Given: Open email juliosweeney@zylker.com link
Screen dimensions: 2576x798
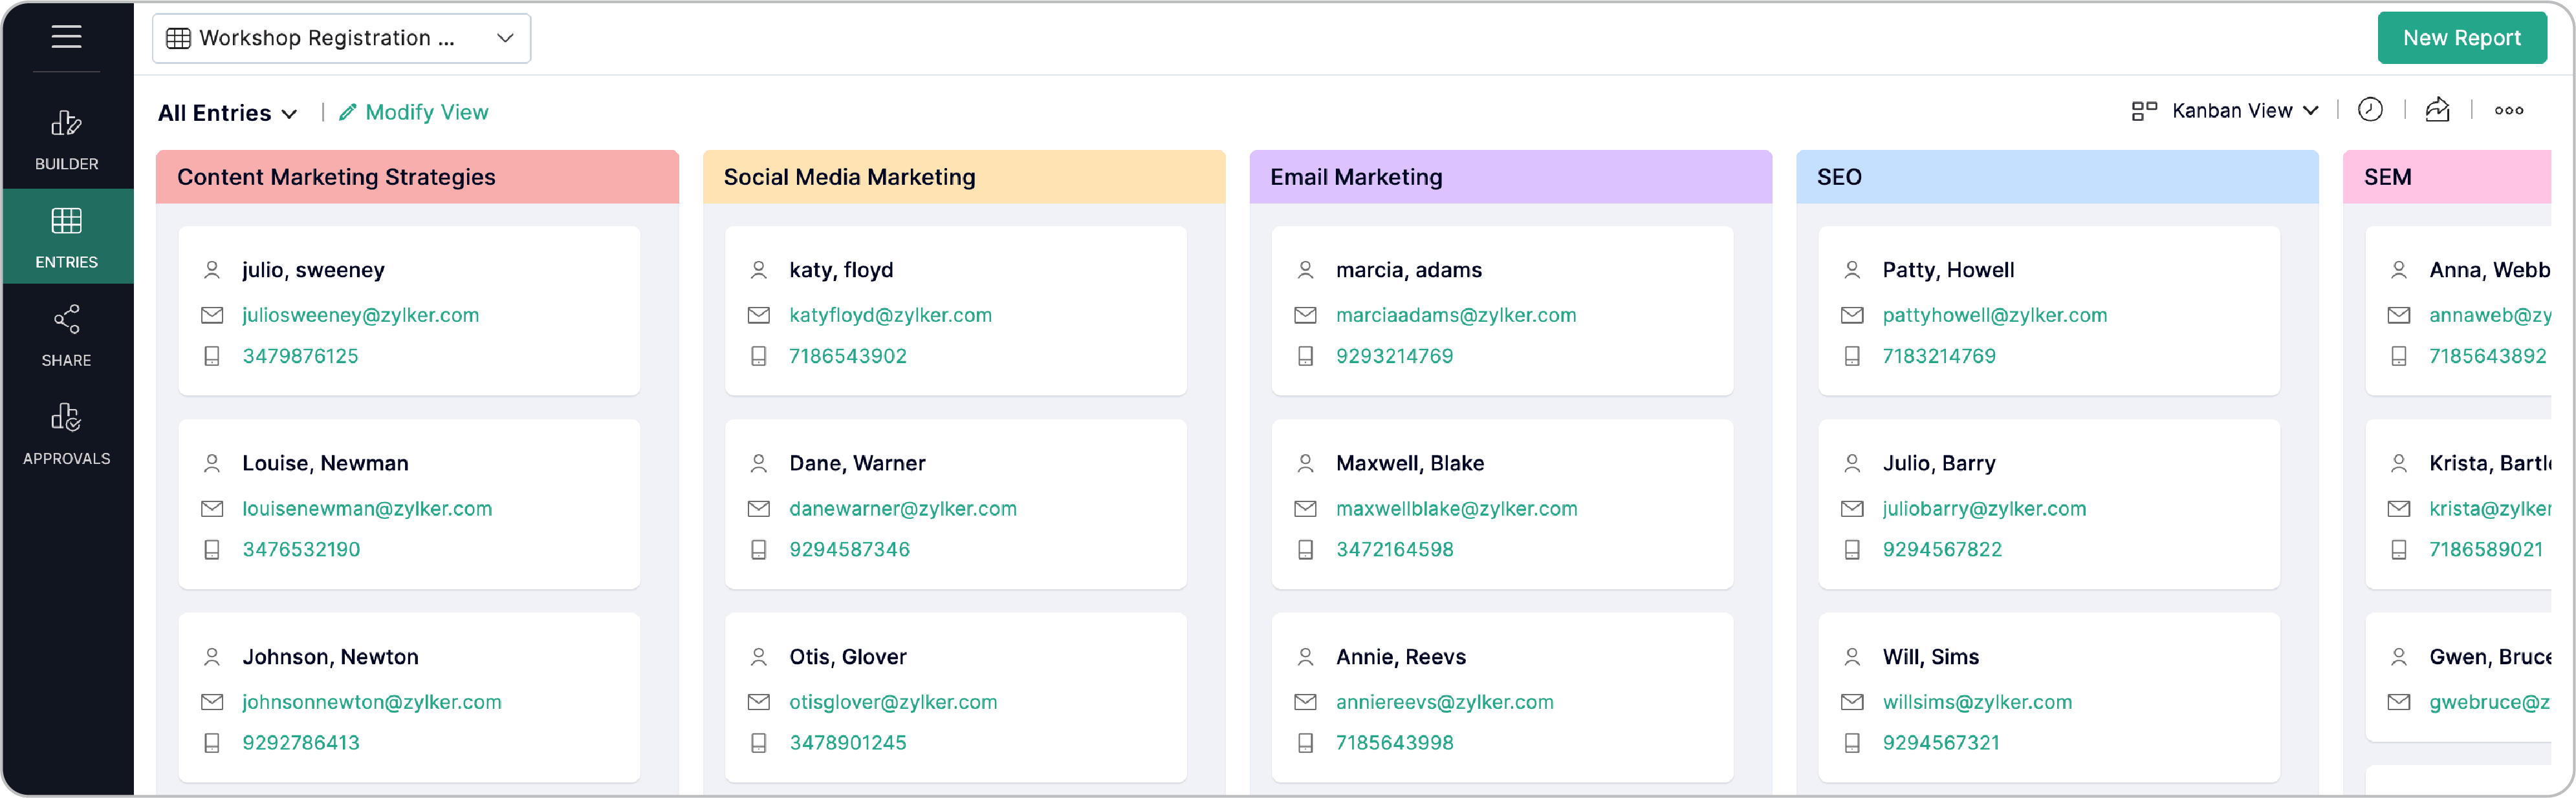Looking at the screenshot, I should [360, 315].
